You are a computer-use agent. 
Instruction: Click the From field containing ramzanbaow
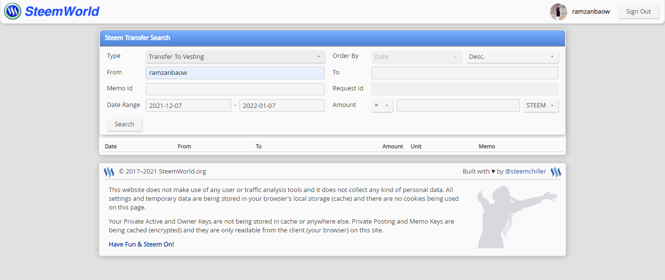[x=235, y=72]
